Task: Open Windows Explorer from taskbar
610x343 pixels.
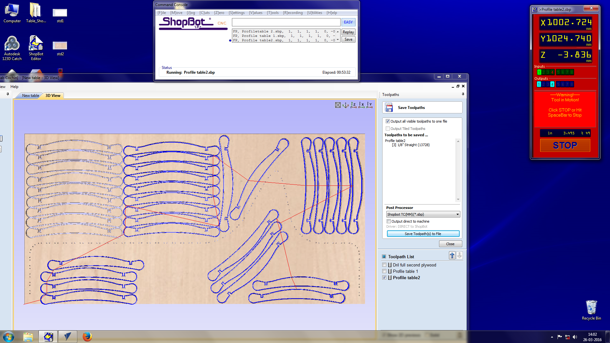Action: click(x=28, y=337)
